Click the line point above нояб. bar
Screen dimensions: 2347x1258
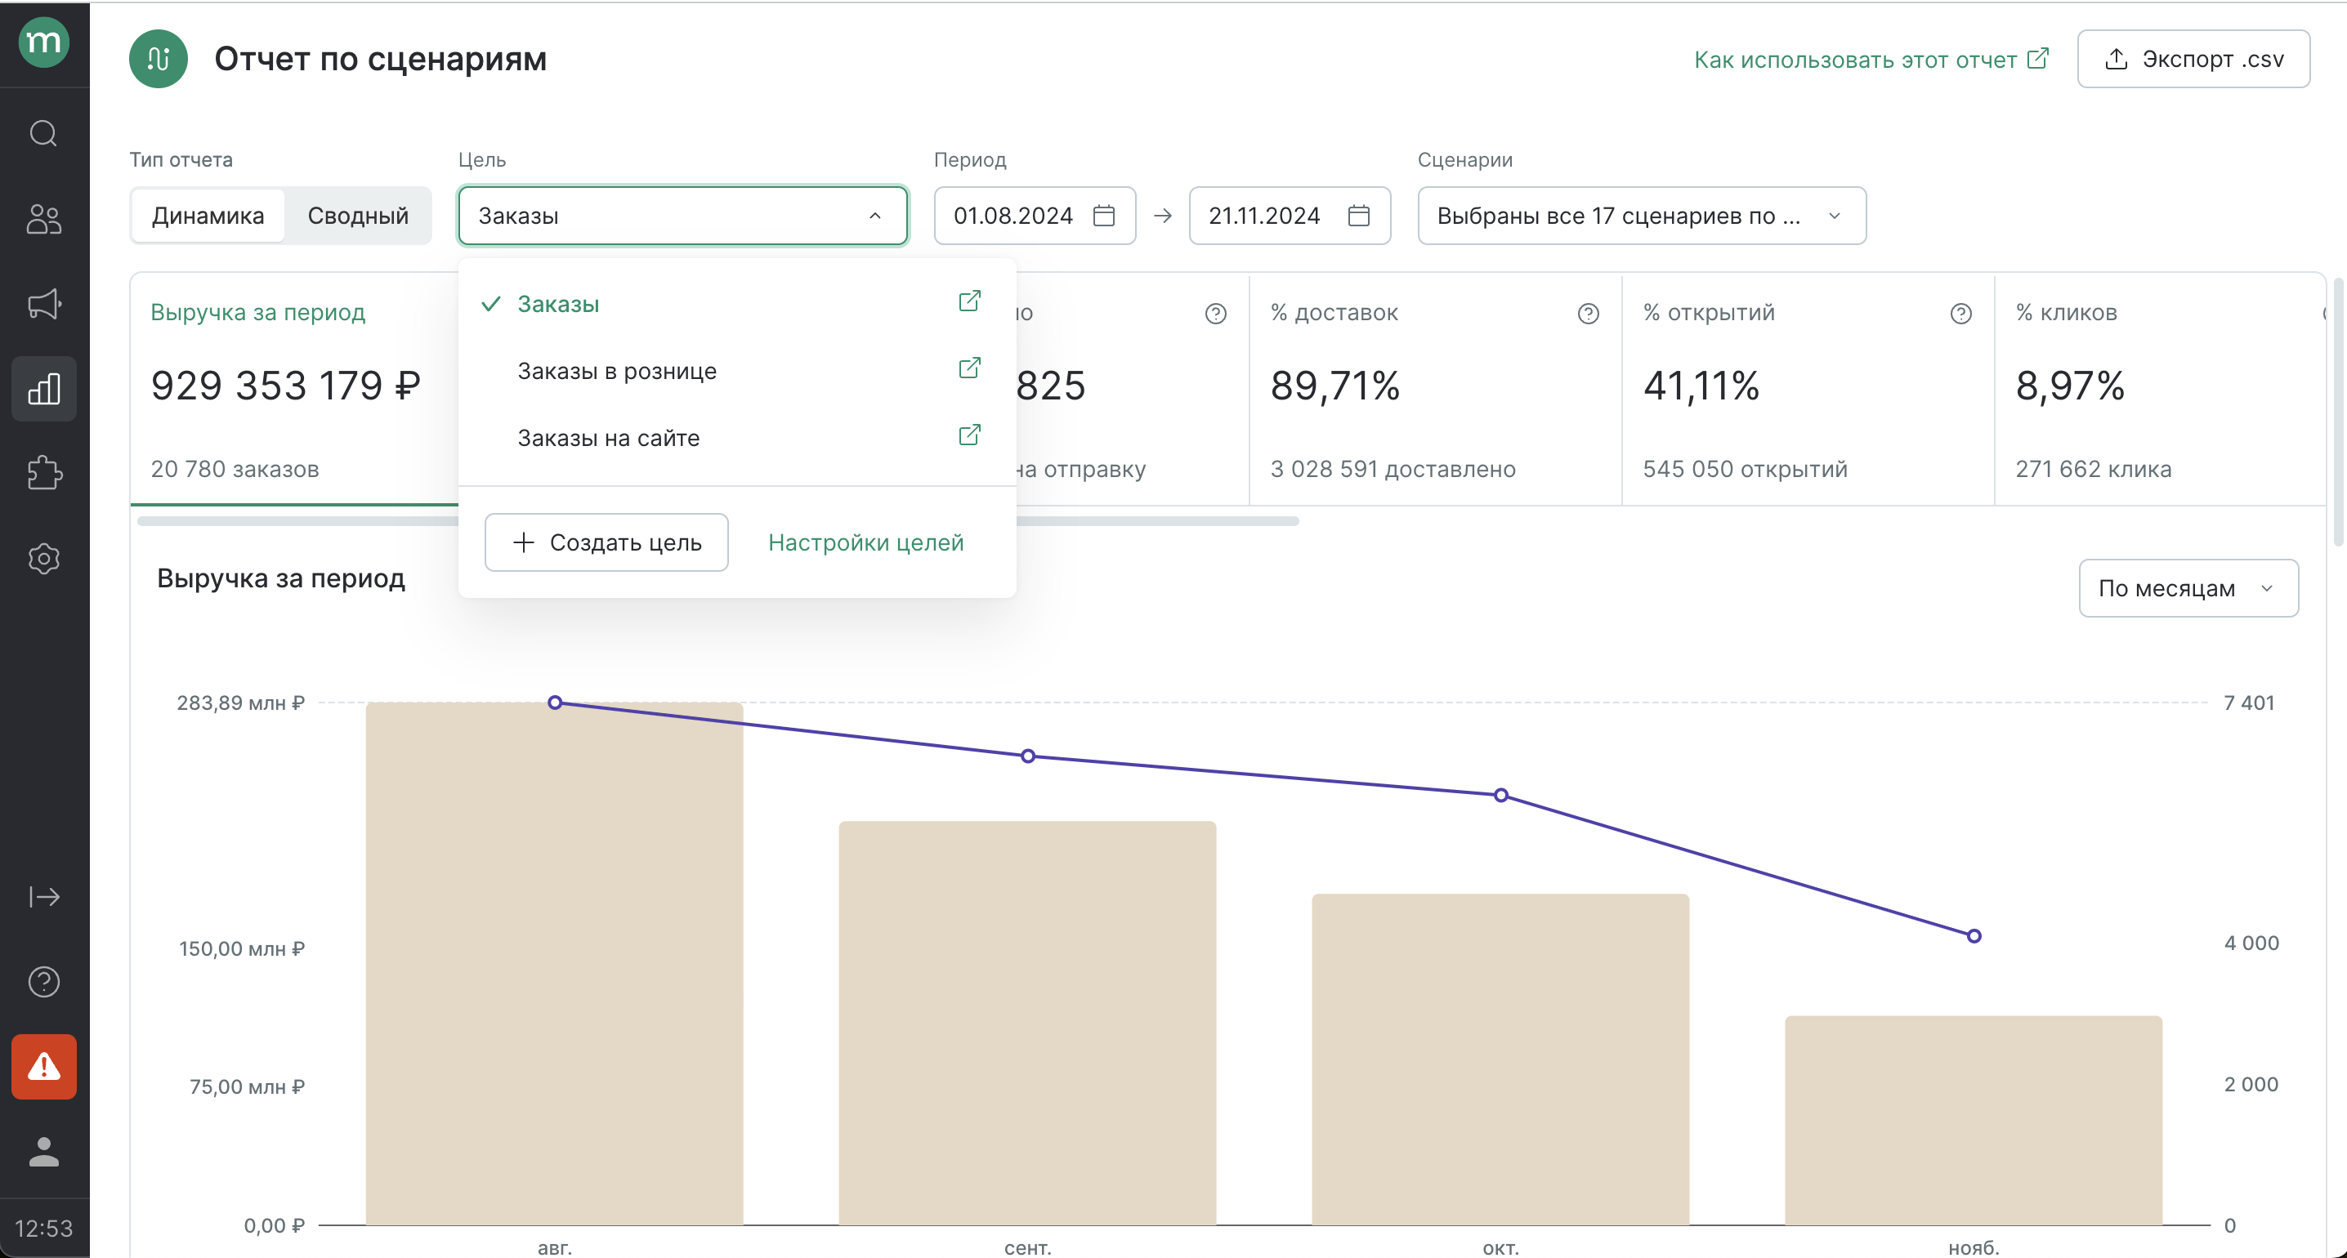click(1974, 936)
